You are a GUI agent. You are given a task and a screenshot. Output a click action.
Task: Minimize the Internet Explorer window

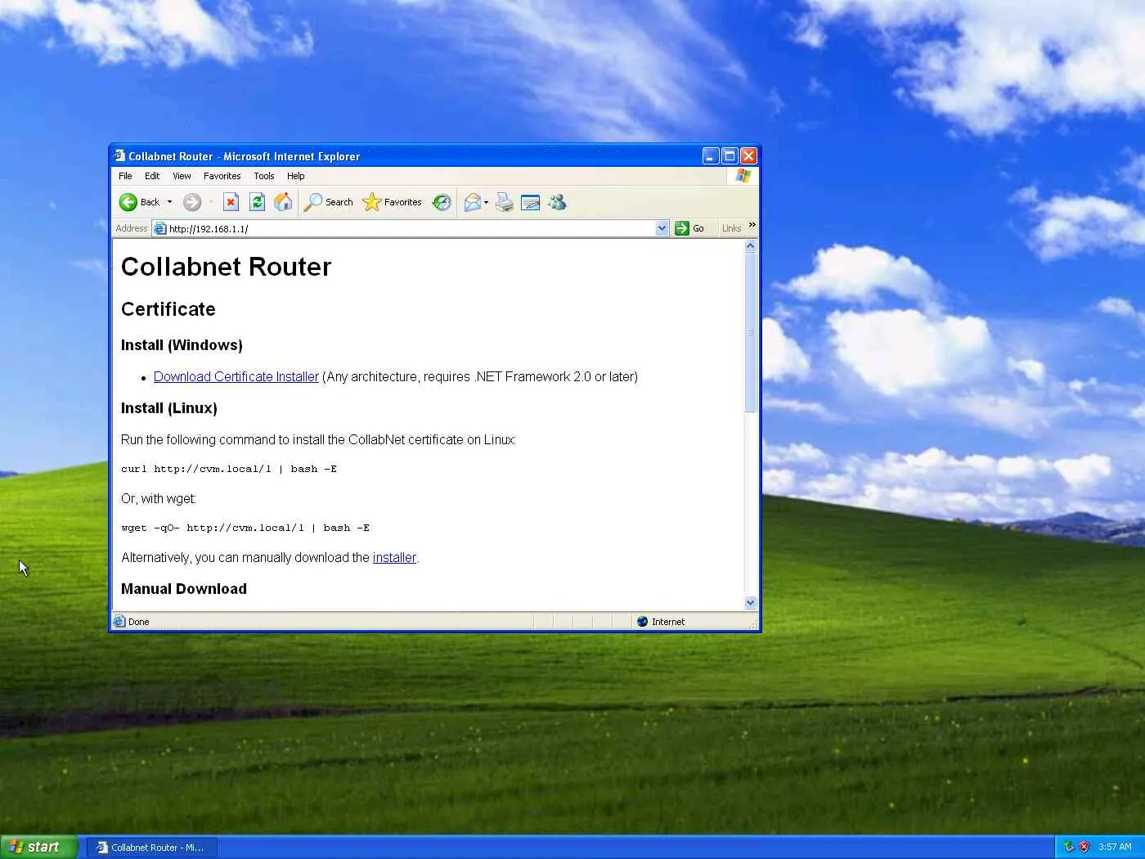click(x=711, y=155)
